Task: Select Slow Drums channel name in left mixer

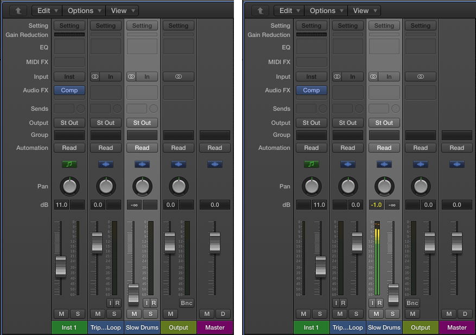Action: click(x=142, y=328)
